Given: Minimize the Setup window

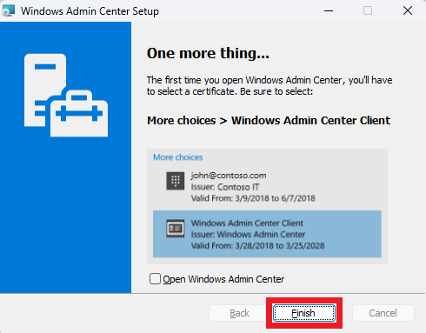Looking at the screenshot, I should coord(329,10).
